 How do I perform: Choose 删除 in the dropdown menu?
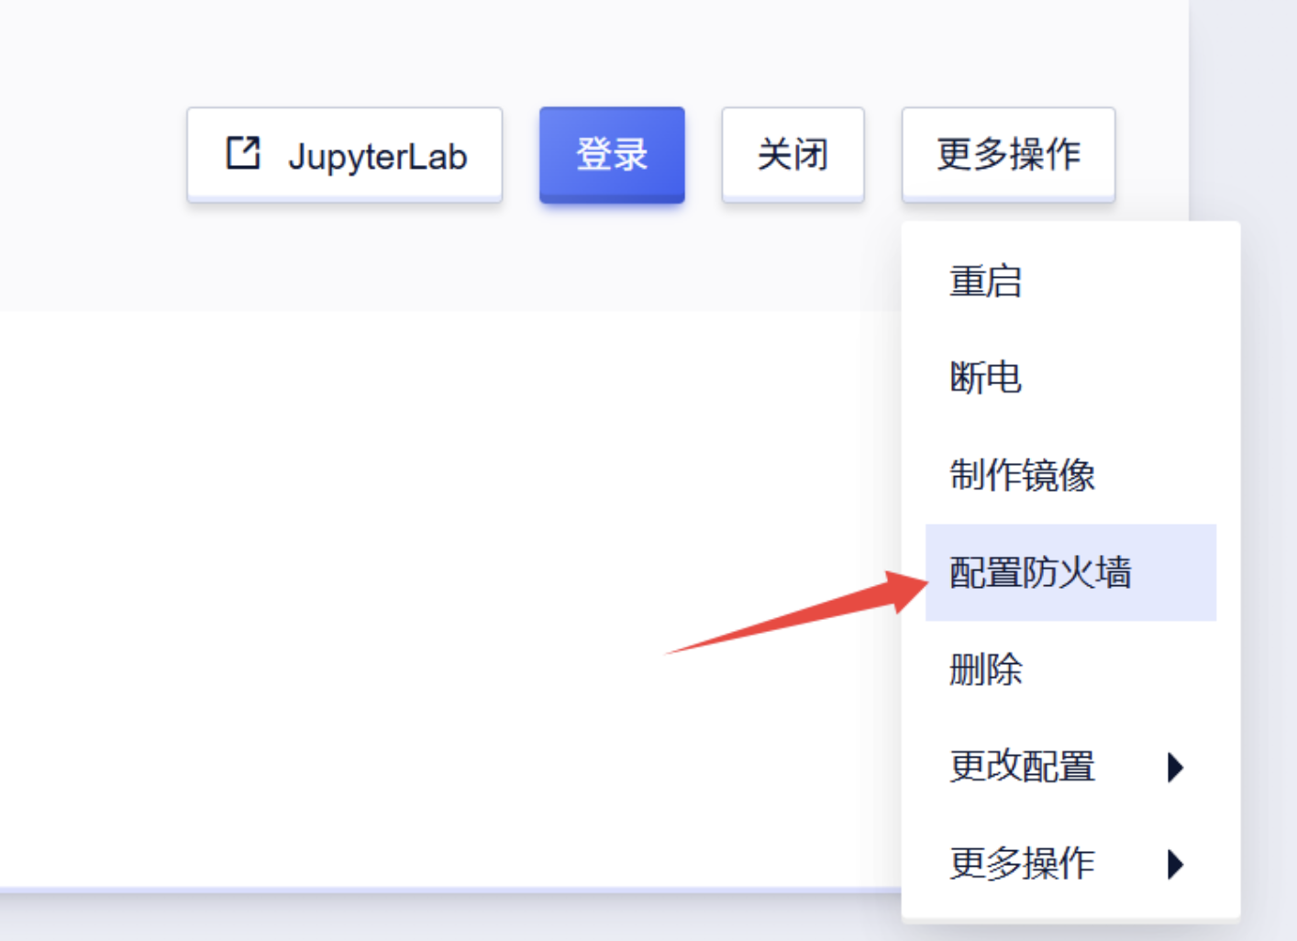click(985, 670)
